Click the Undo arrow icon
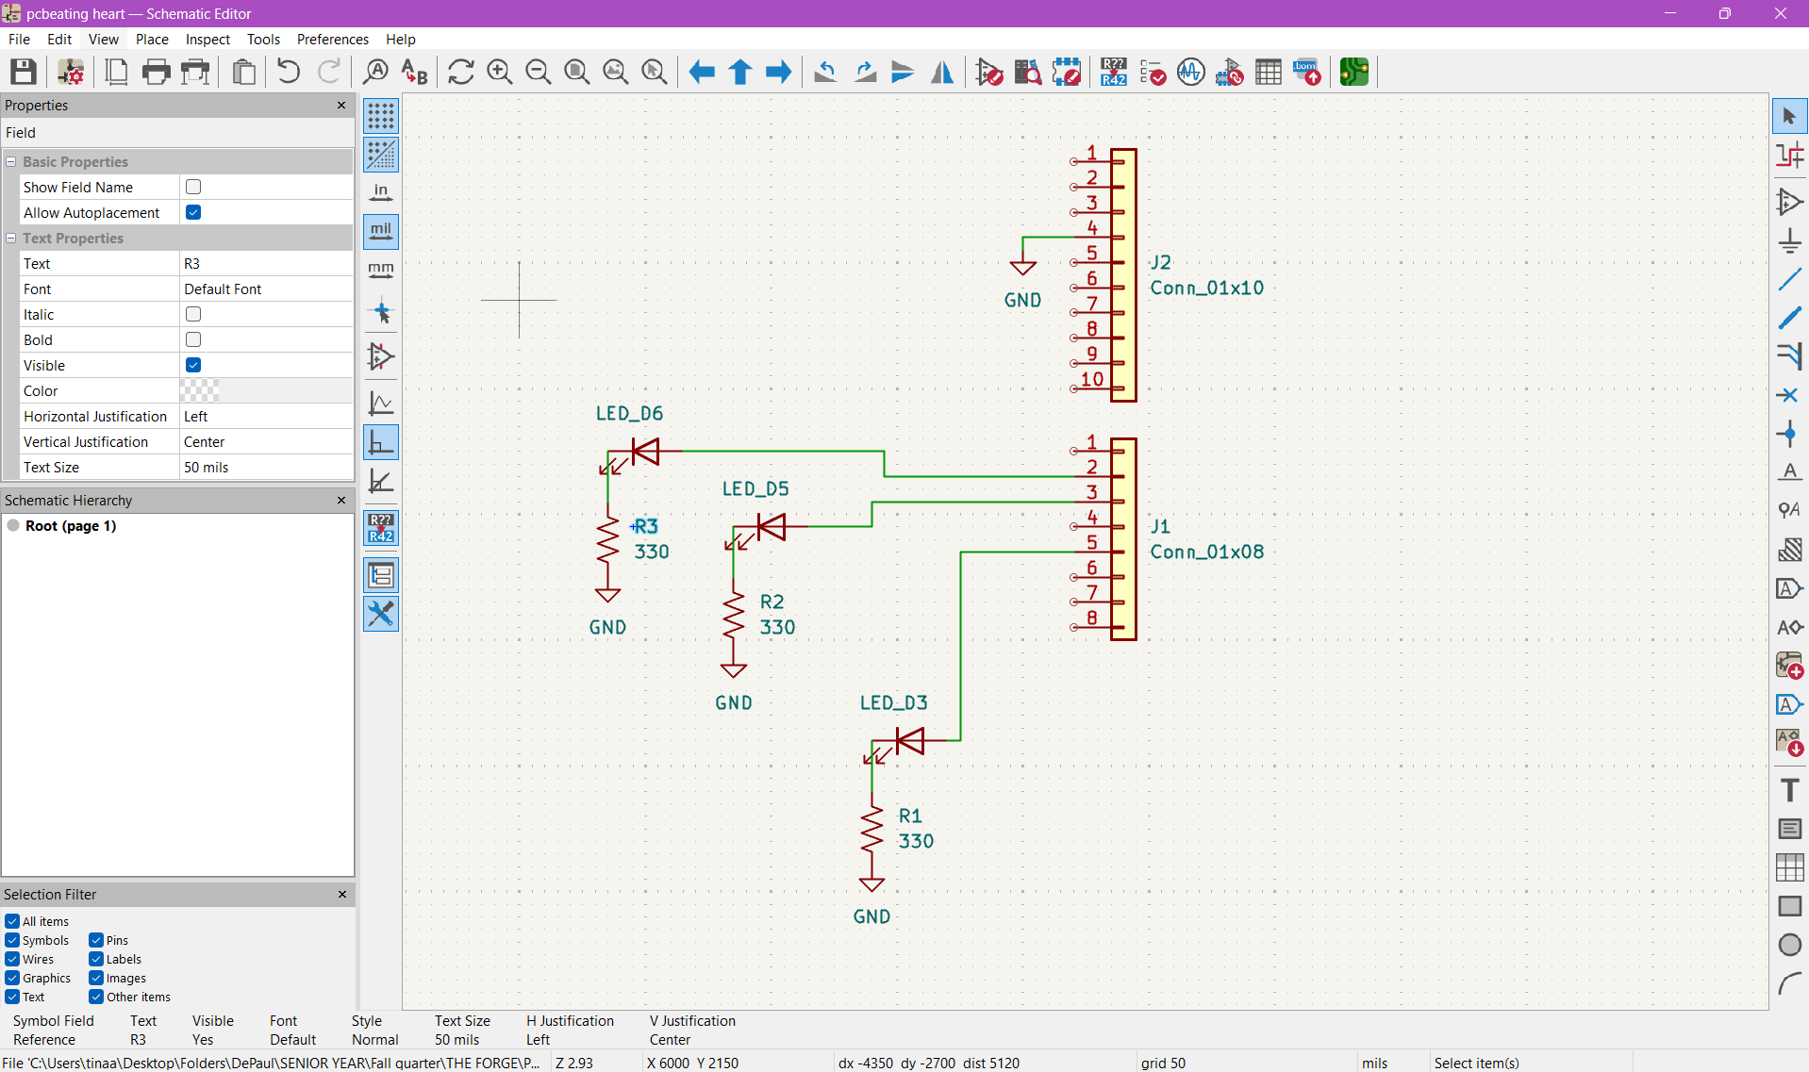1809x1072 pixels. pyautogui.click(x=289, y=72)
